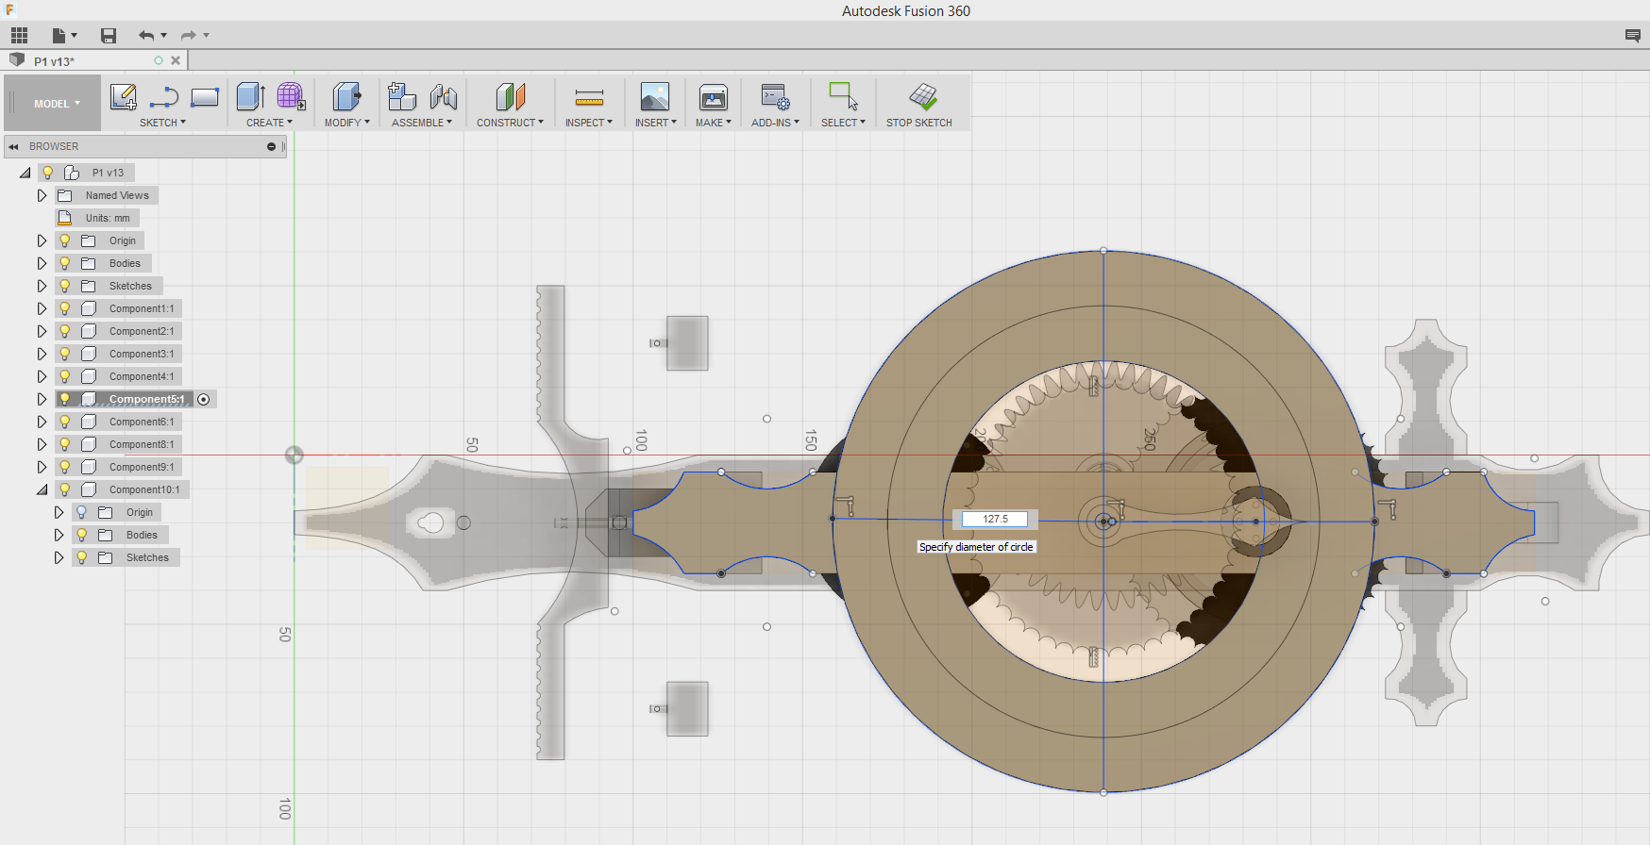Click the Select tool icon

[x=843, y=96]
